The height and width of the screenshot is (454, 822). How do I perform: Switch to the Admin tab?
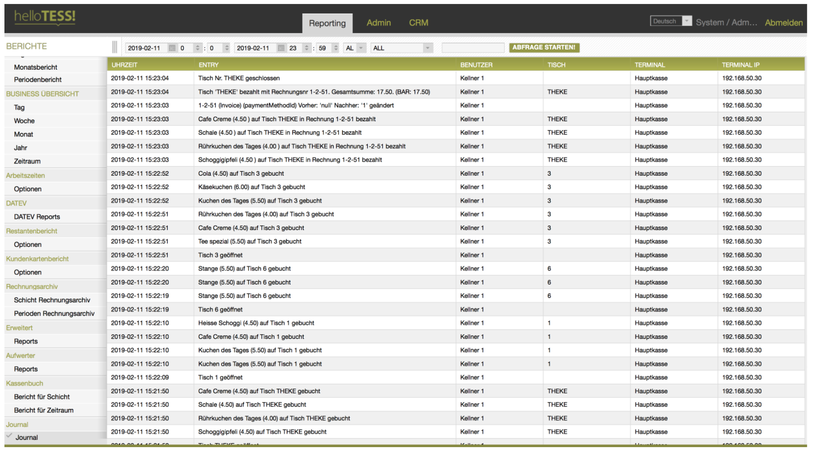coord(379,23)
